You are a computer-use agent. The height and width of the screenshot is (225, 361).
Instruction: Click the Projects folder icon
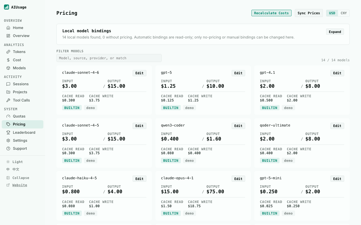(8, 92)
